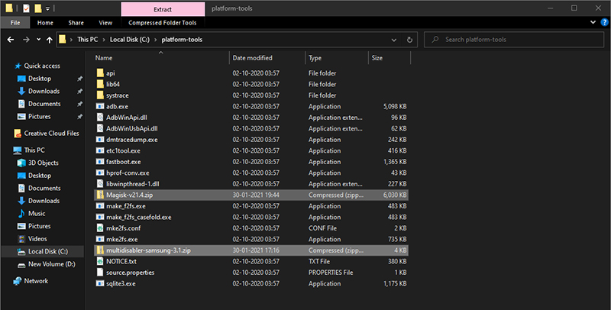The image size is (611, 310).
Task: Open Creative Cloud Files in sidebar
Action: (x=51, y=133)
